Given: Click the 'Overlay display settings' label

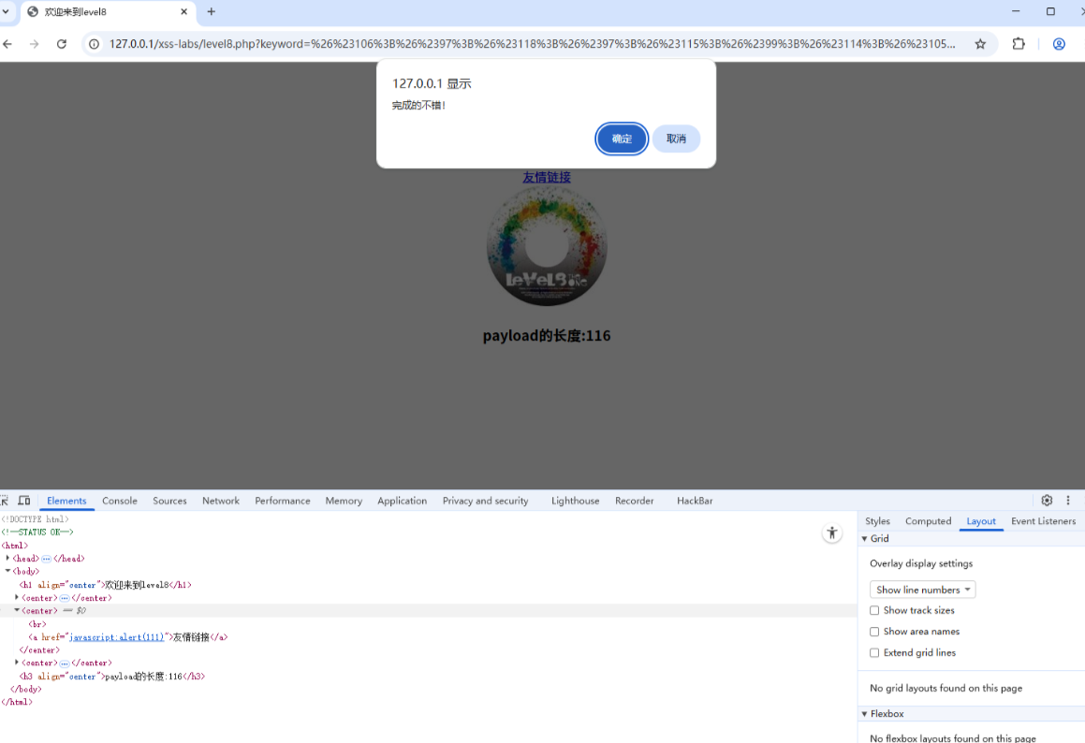Looking at the screenshot, I should coord(921,563).
